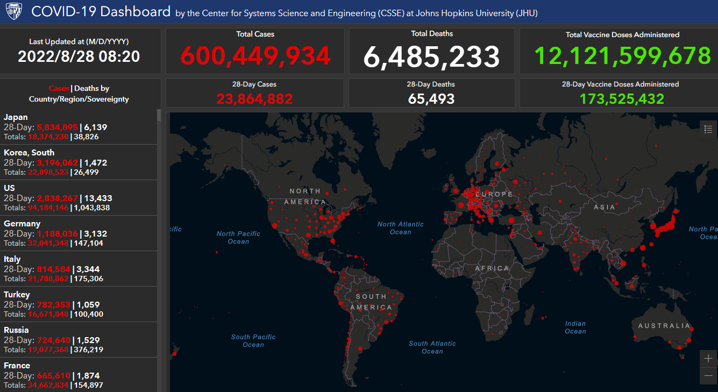Click the Total Cases red number

[x=255, y=56]
